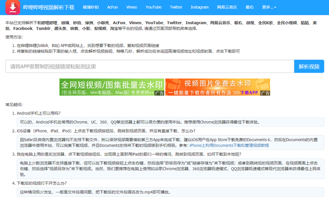
Task: Select the 使用方法: heading text
Action: pos(14,37)
